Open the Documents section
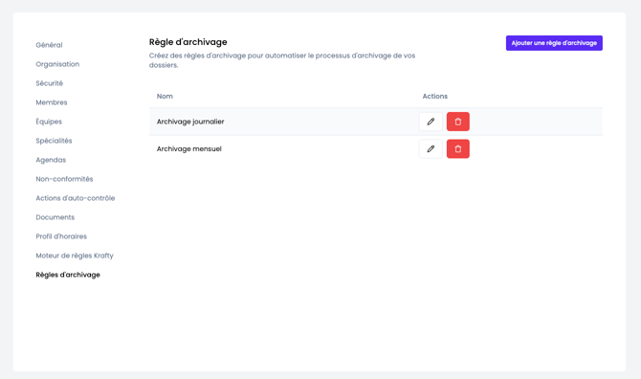This screenshot has width=641, height=379. pos(55,217)
